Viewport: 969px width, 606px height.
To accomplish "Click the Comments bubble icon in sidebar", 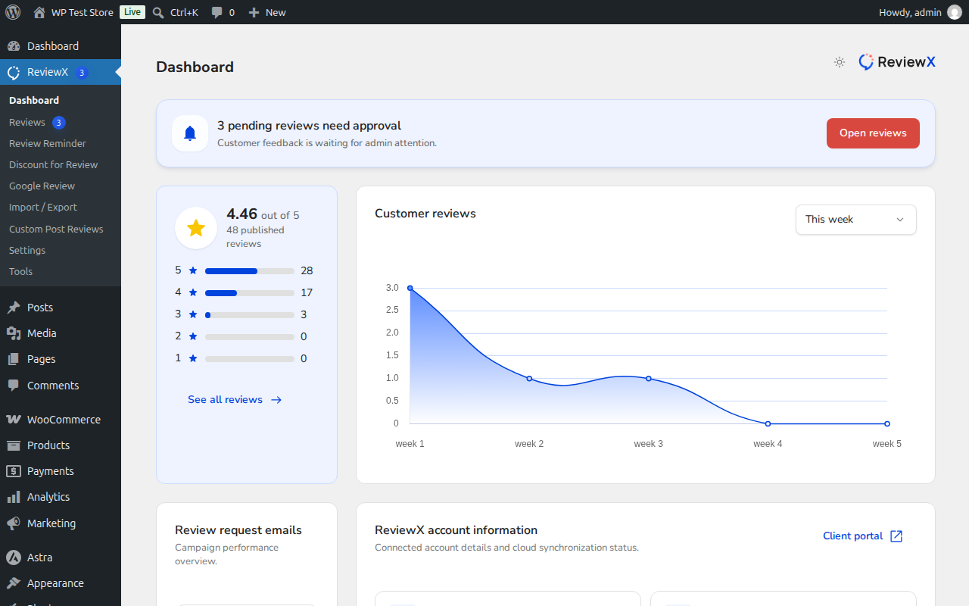I will [x=14, y=385].
